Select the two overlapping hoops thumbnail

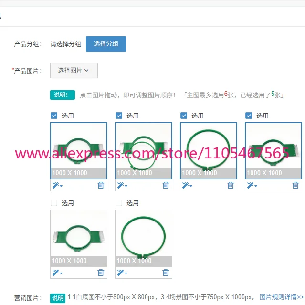[144, 151]
